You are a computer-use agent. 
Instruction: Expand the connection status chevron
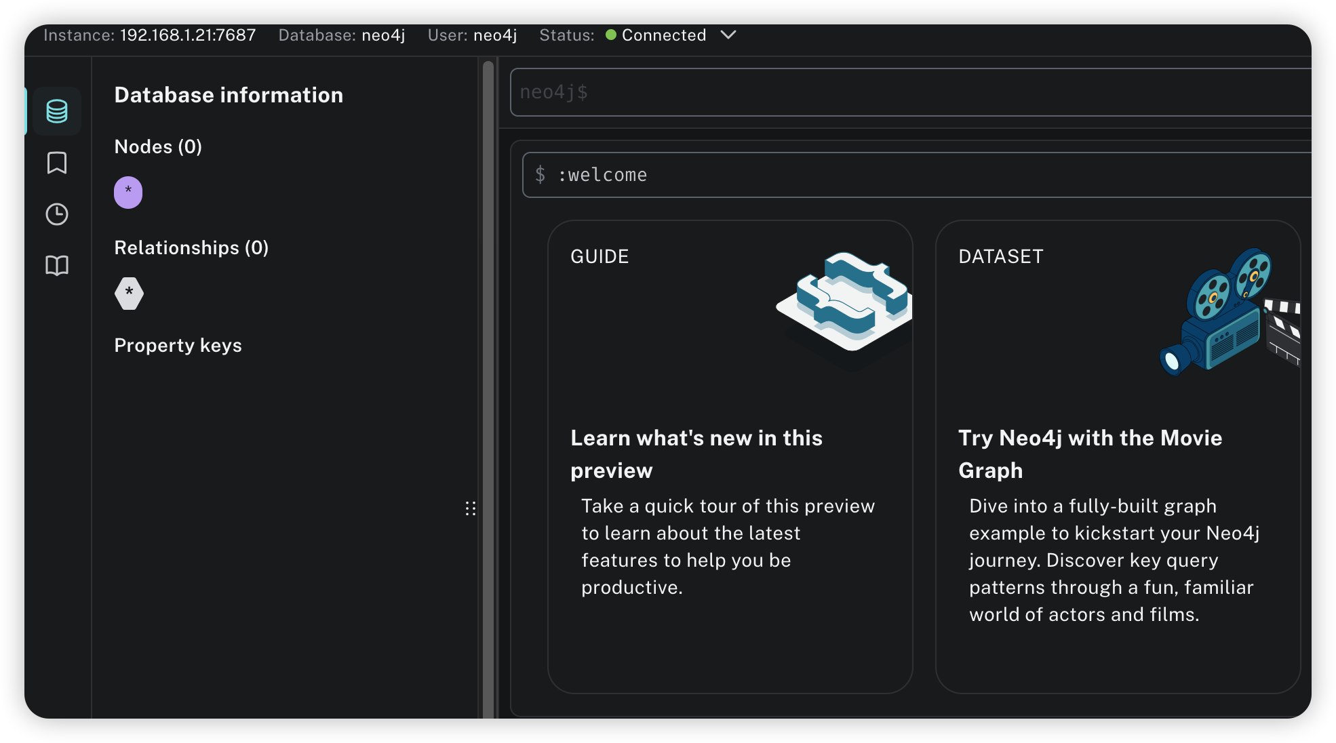click(x=728, y=35)
